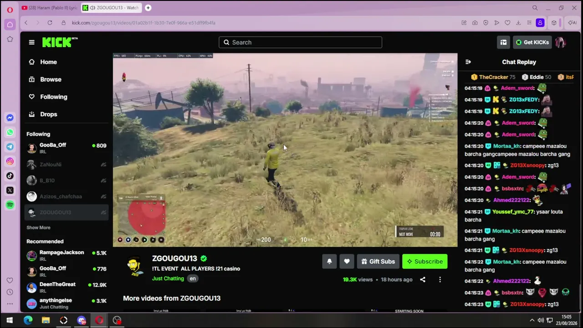The image size is (583, 328).
Task: Collapse the Chat Replay panel
Action: (x=468, y=62)
